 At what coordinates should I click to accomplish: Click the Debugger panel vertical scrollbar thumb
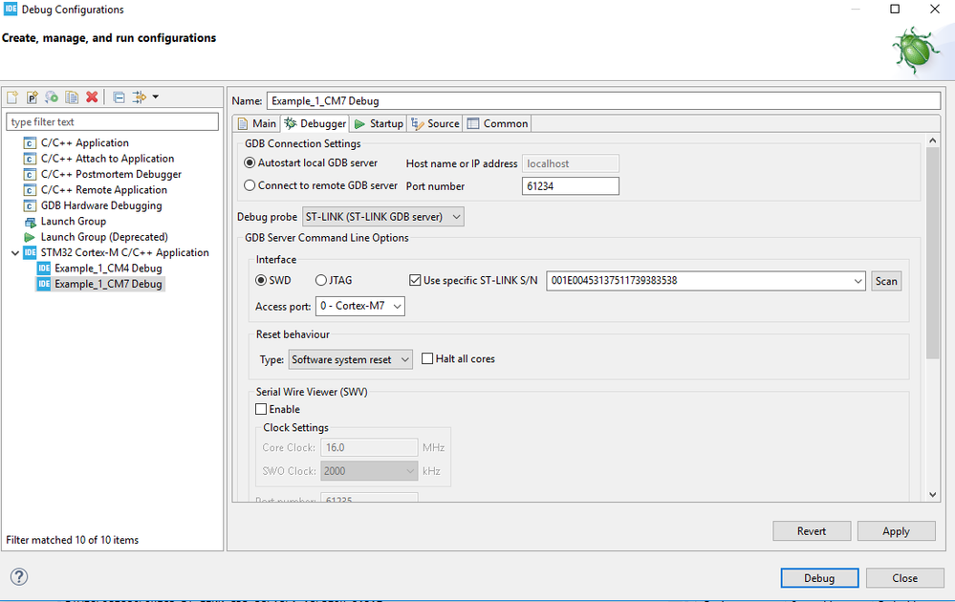coord(932,252)
